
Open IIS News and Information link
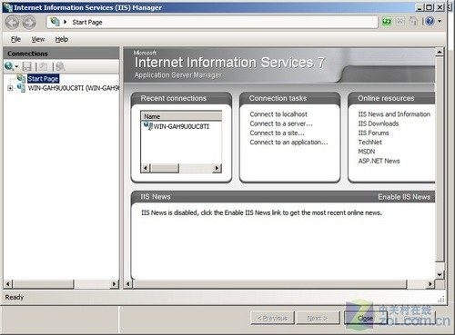click(394, 114)
